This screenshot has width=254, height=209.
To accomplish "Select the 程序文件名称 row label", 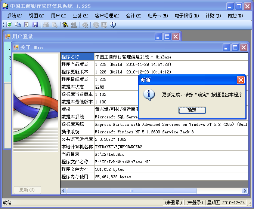I will [77, 162].
